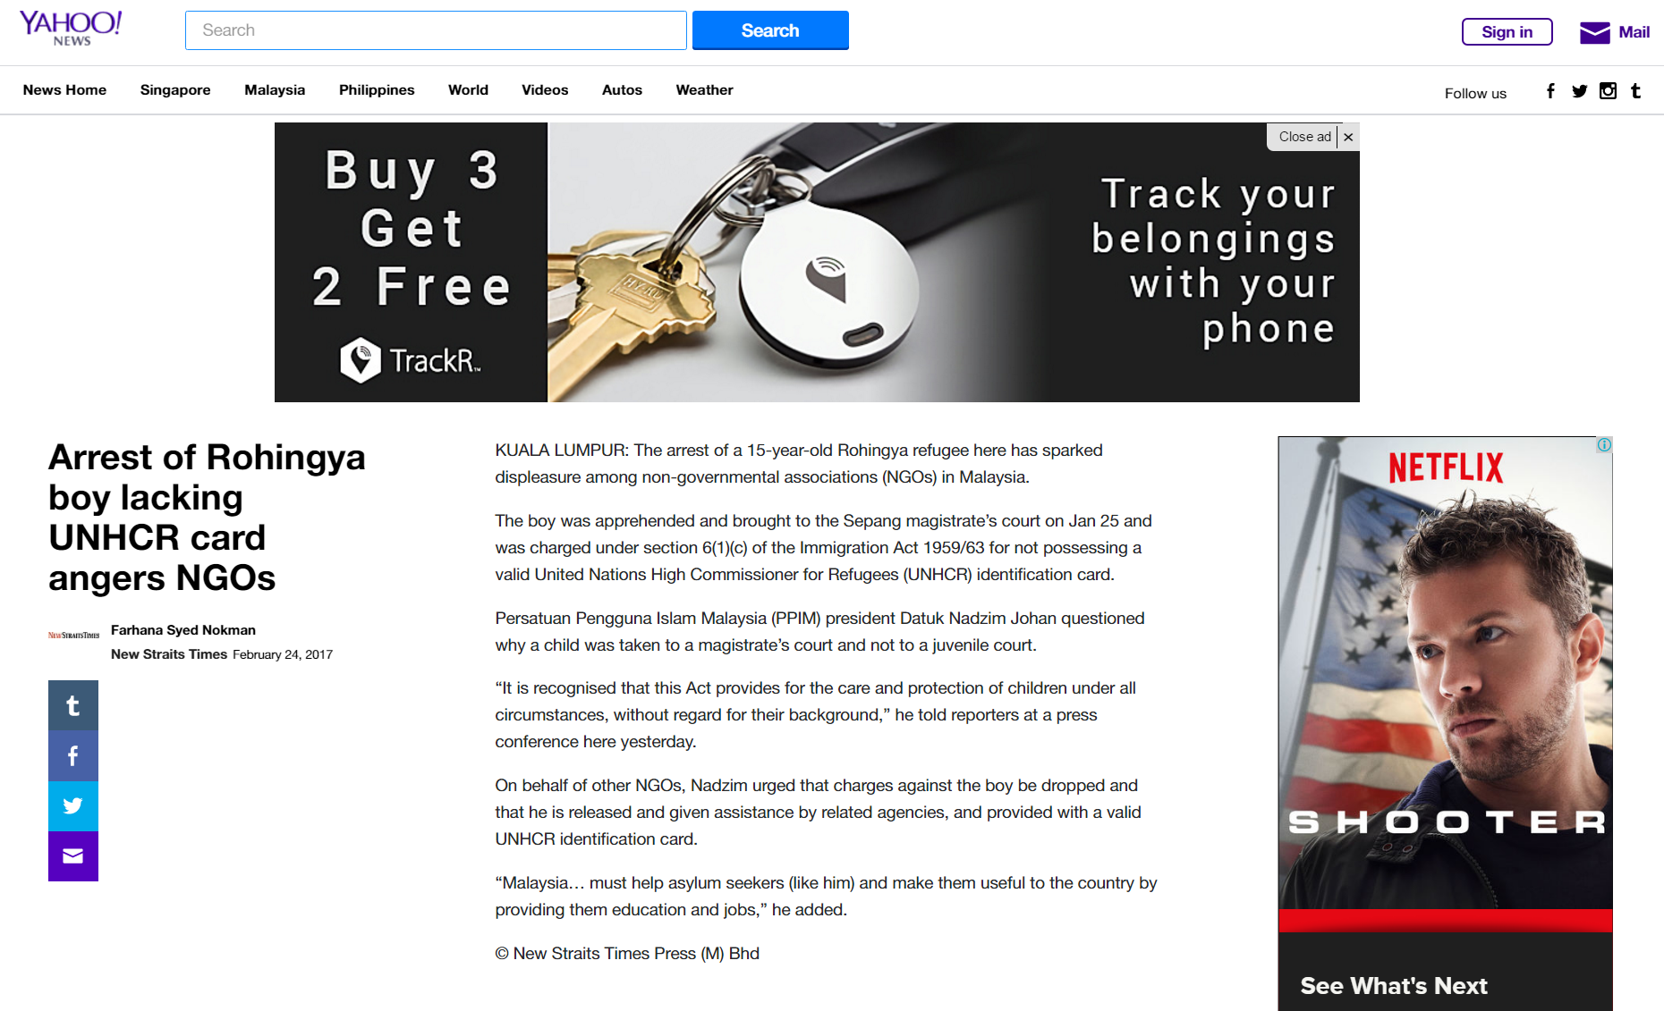
Task: Share article on Twitter sidebar button
Action: [73, 805]
